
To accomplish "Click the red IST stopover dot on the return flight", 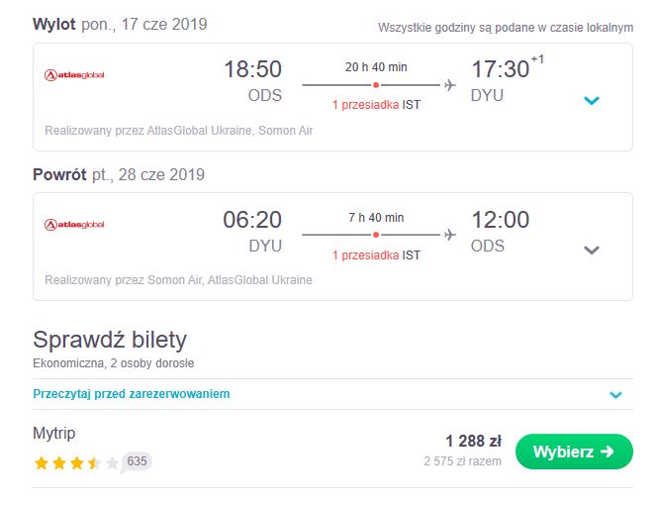I will (x=376, y=235).
